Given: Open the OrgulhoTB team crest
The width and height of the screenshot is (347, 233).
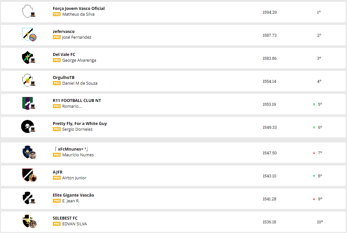Looking at the screenshot, I should tap(27, 80).
